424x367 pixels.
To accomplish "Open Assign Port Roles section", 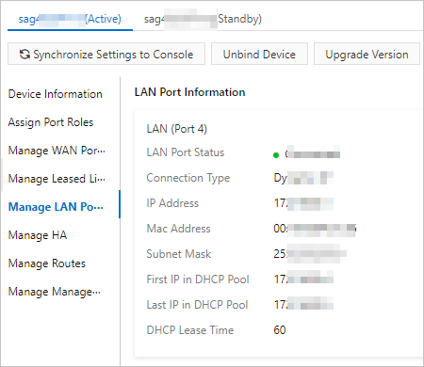I will [x=51, y=122].
